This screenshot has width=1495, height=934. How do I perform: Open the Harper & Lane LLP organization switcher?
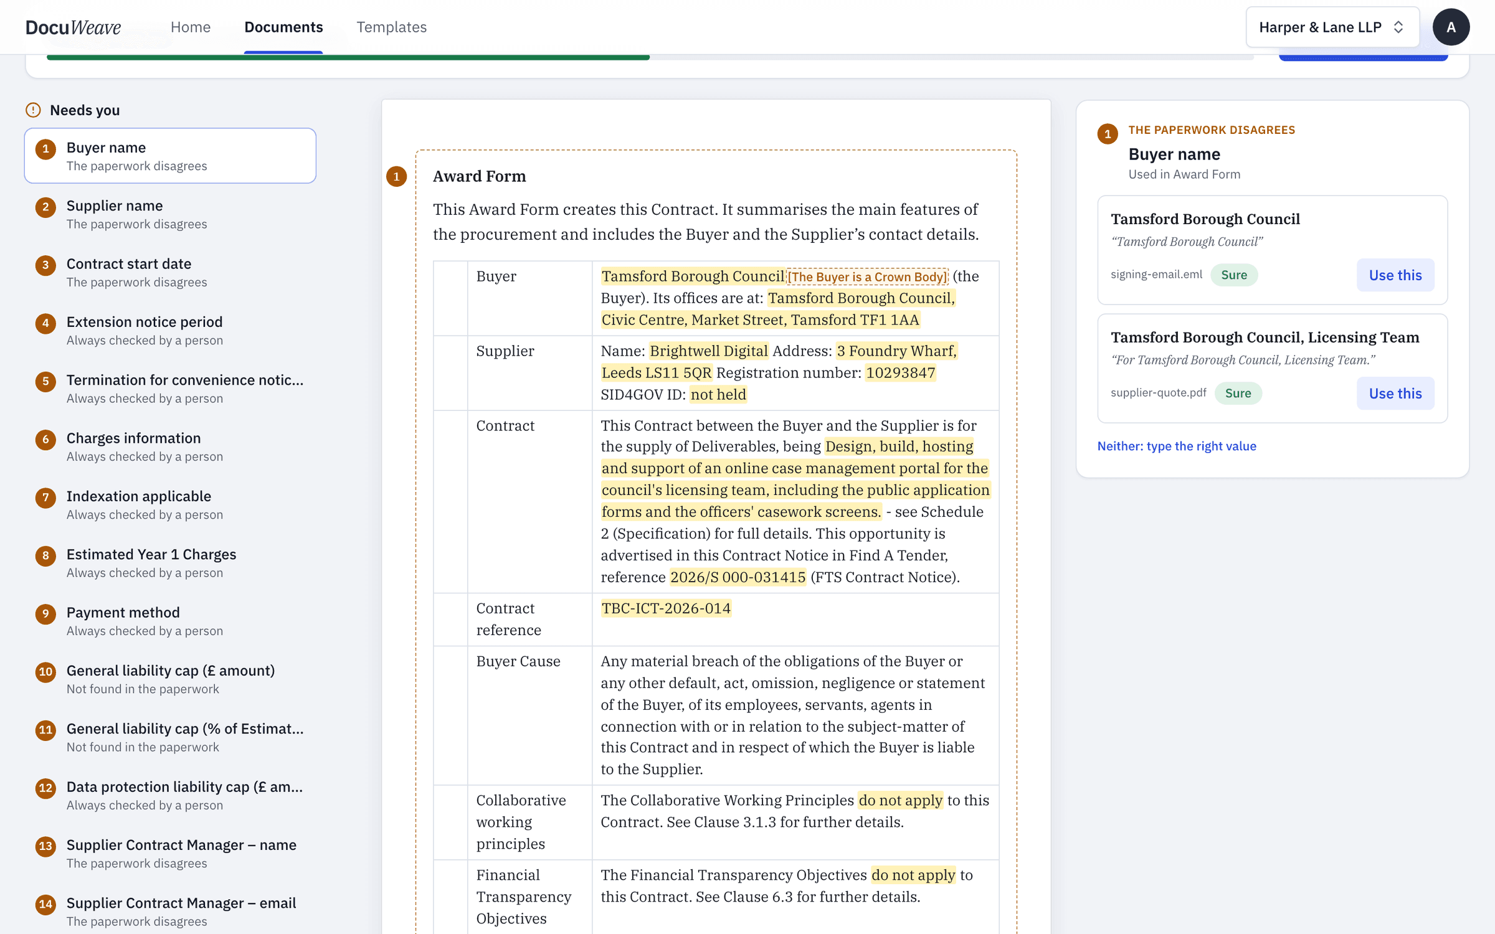click(x=1332, y=27)
